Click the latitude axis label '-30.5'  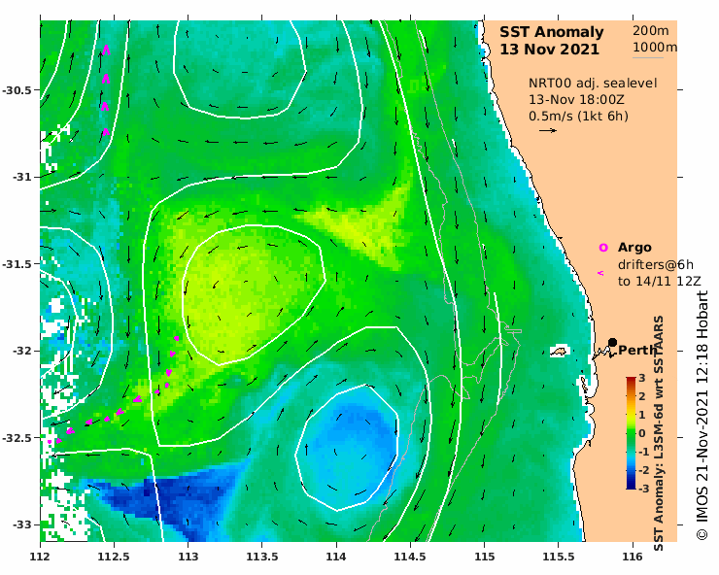[17, 90]
